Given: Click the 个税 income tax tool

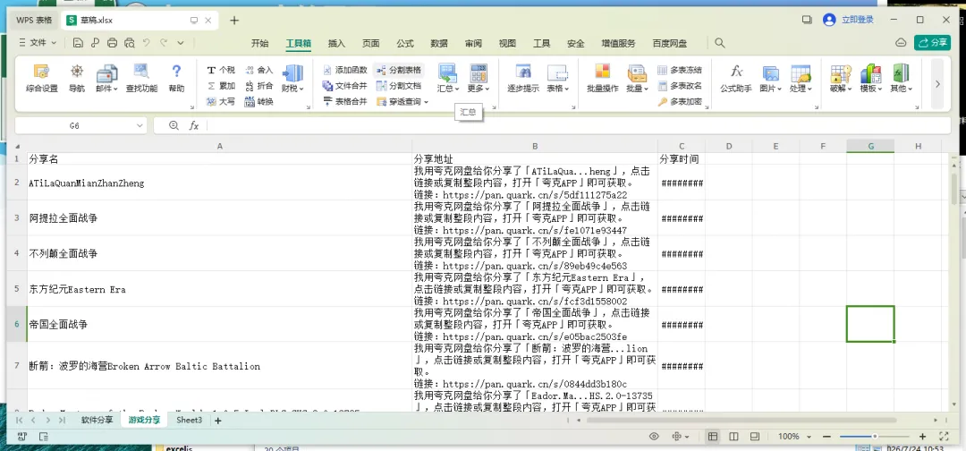Looking at the screenshot, I should [220, 70].
